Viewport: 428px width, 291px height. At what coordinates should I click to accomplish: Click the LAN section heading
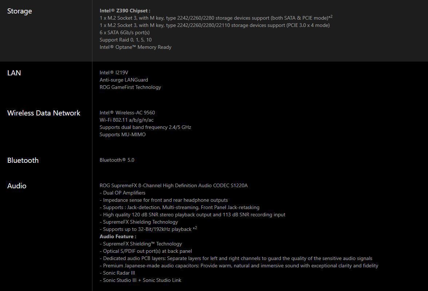coord(14,73)
